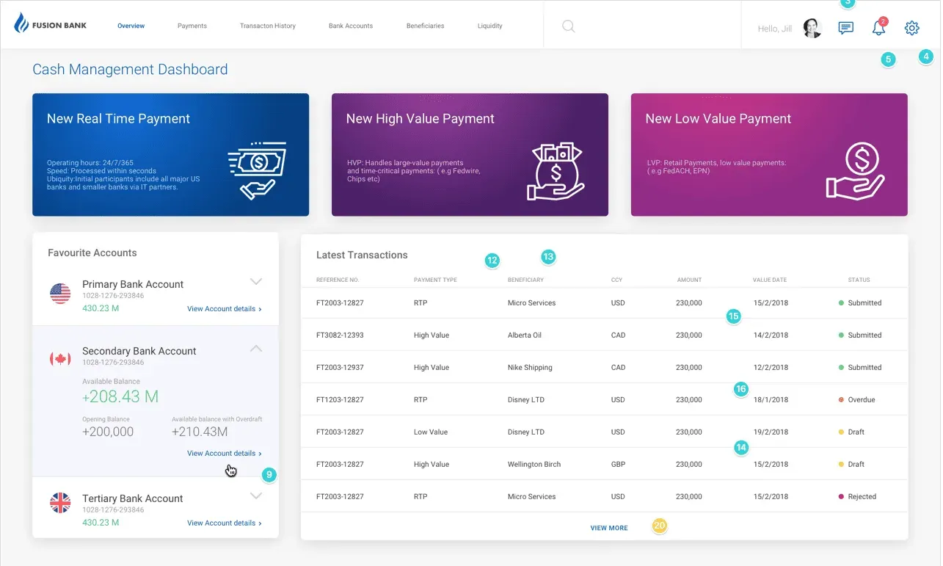Click the search input area

pos(642,26)
